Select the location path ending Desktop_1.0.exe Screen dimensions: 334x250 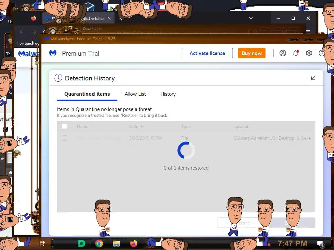tap(272, 138)
